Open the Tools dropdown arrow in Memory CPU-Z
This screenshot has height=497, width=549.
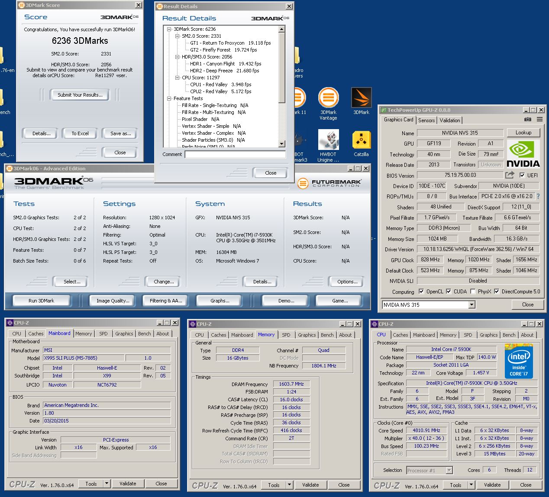(x=289, y=485)
